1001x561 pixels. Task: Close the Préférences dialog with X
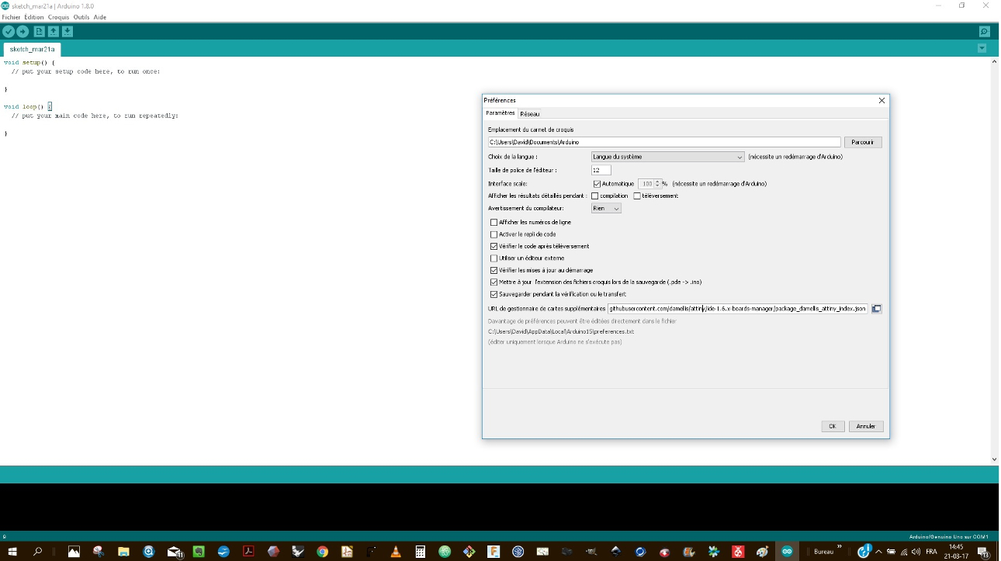(x=882, y=100)
